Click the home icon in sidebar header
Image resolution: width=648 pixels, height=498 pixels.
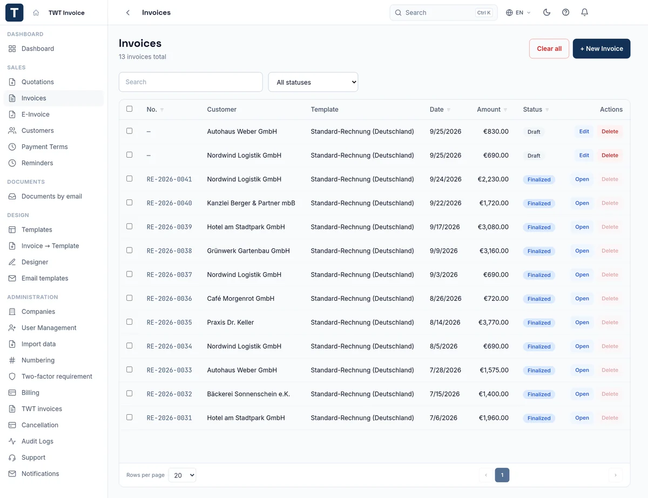(36, 12)
